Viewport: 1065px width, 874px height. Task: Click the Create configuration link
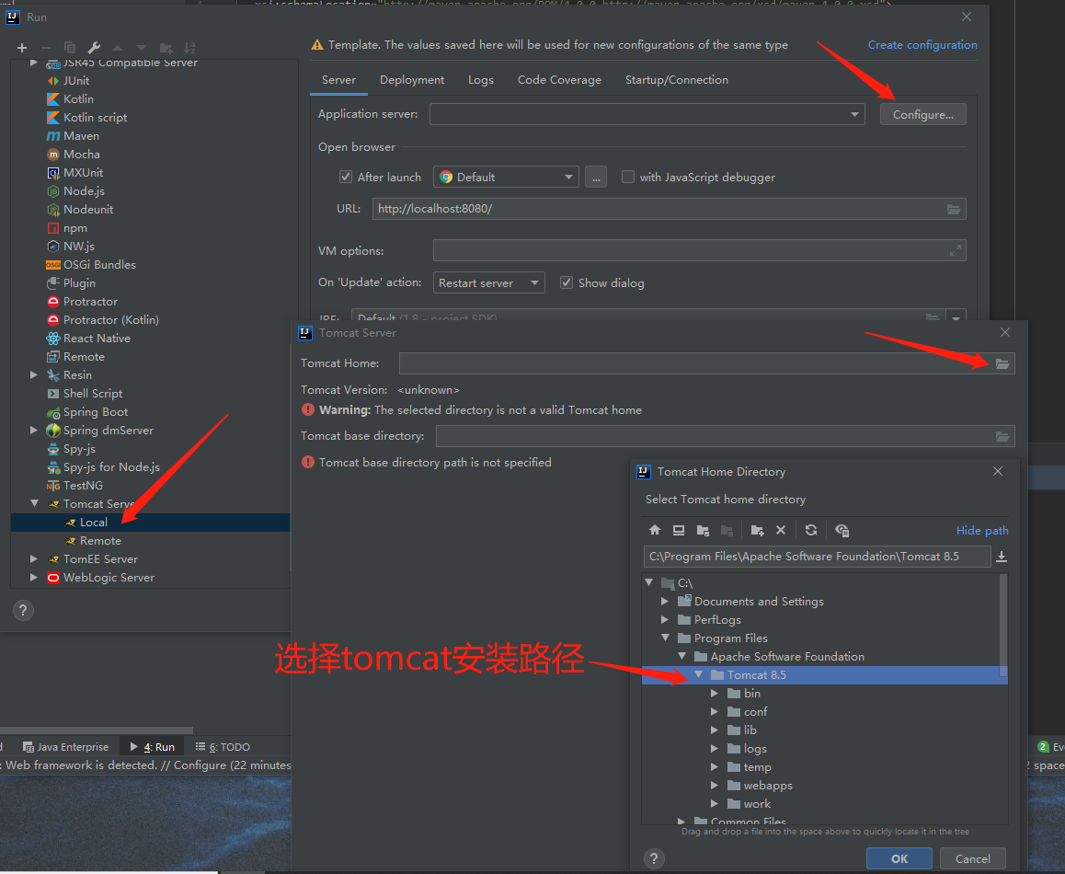coord(922,45)
